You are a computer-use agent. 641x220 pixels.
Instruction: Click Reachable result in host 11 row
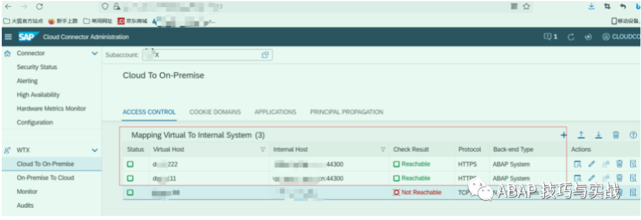click(x=412, y=178)
